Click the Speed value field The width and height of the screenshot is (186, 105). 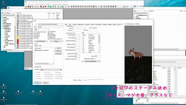click(x=97, y=56)
